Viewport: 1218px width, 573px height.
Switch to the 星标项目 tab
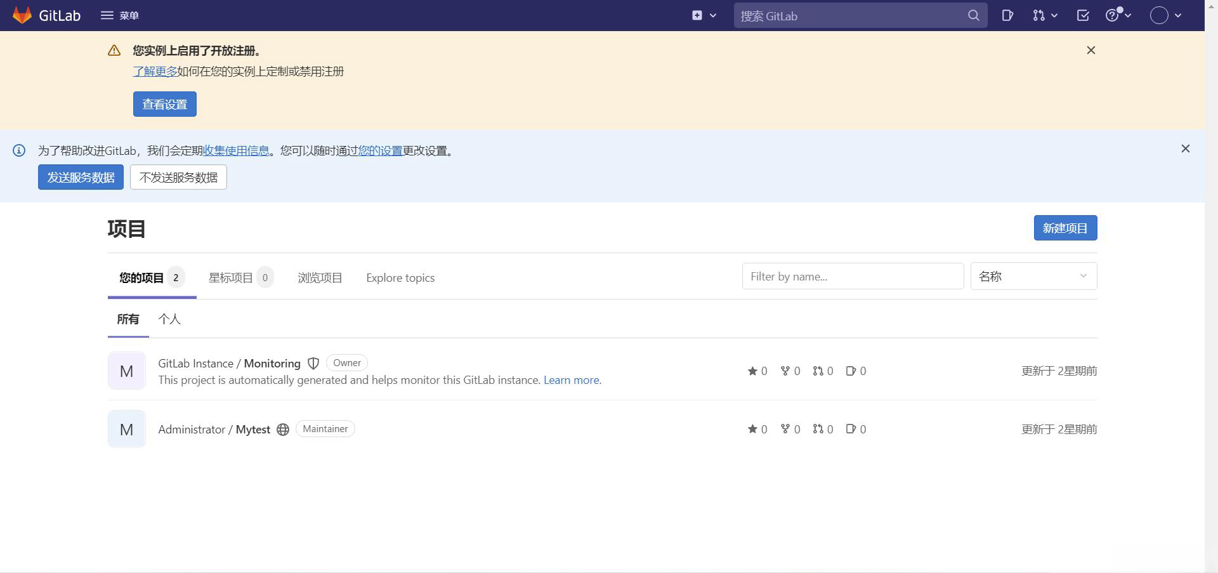tap(240, 278)
